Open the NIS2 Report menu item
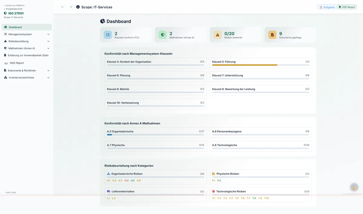 pos(27,63)
